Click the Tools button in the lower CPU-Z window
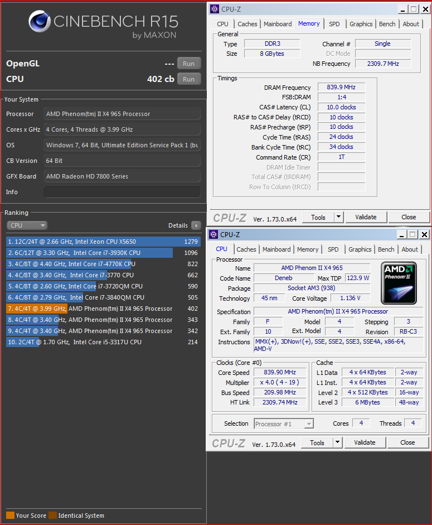This screenshot has height=525, width=432. point(317,442)
